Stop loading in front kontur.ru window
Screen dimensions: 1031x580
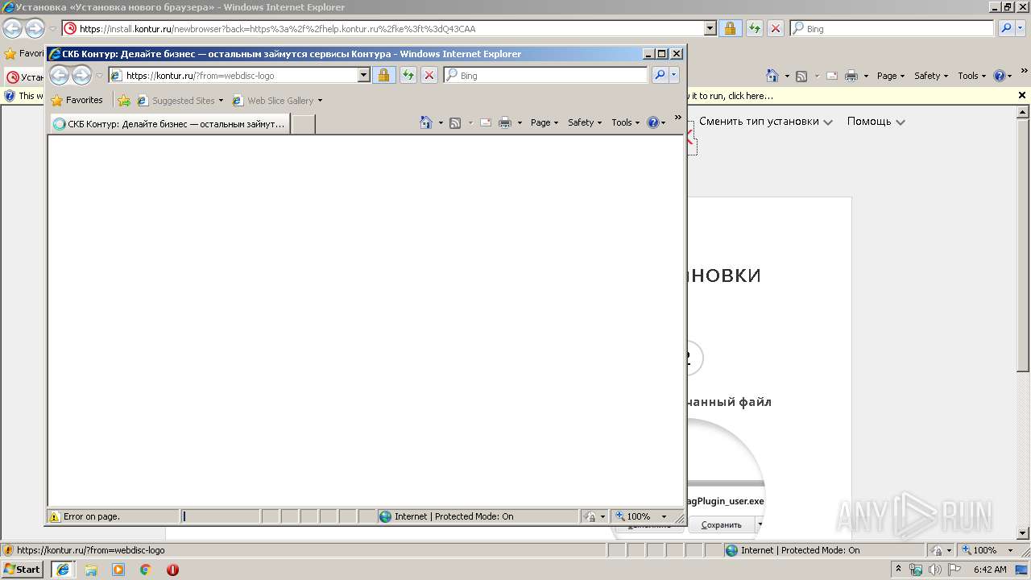(429, 75)
